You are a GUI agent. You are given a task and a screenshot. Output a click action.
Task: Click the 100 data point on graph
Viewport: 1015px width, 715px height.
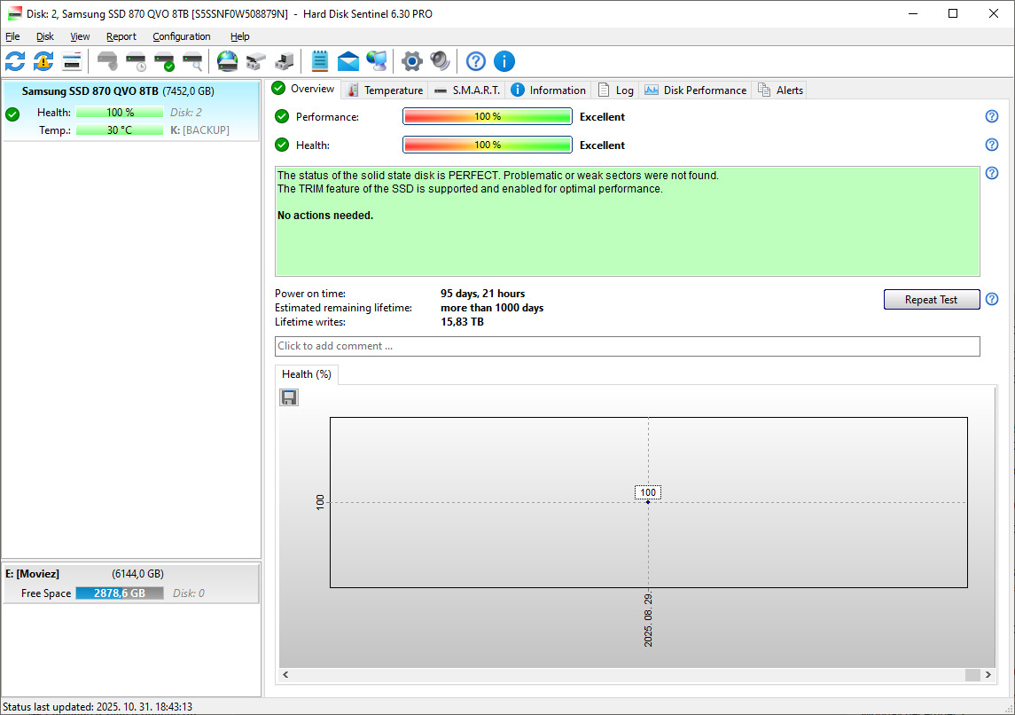(648, 502)
